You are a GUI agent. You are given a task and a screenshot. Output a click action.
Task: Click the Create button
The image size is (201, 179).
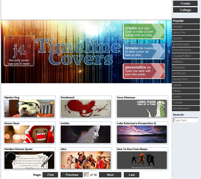185,3
